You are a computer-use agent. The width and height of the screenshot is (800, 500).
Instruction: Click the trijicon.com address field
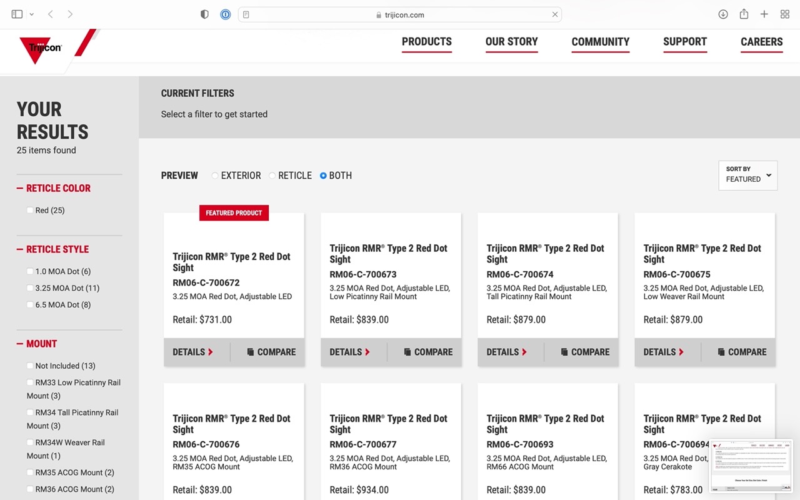click(400, 14)
